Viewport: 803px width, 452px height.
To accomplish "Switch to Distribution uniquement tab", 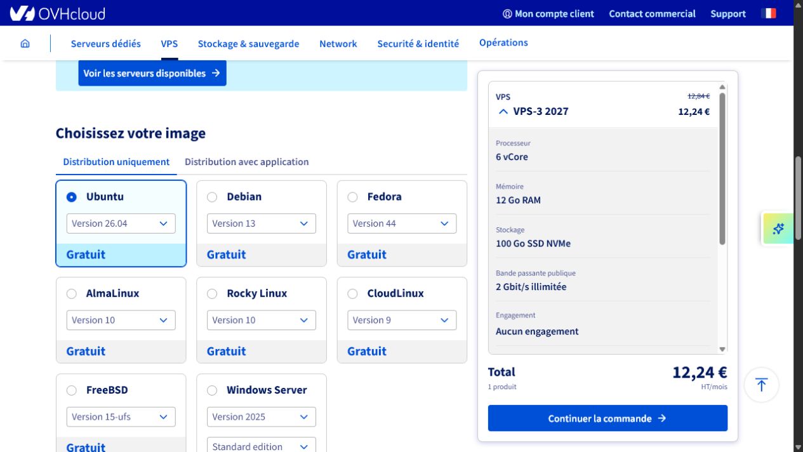I will [x=116, y=162].
